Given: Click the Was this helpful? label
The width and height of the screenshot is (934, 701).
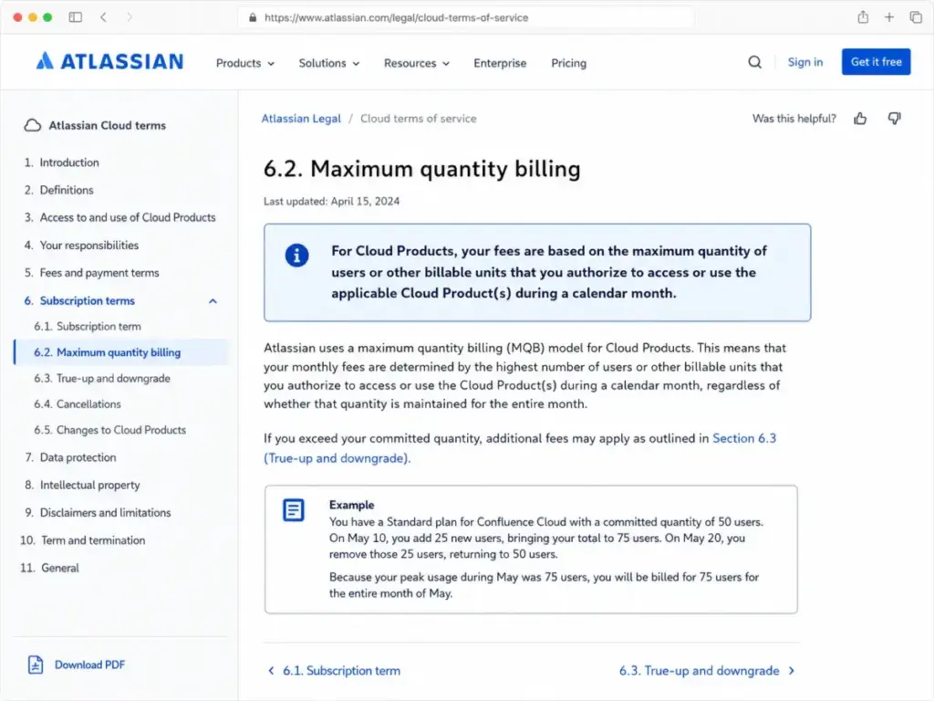Looking at the screenshot, I should point(794,119).
